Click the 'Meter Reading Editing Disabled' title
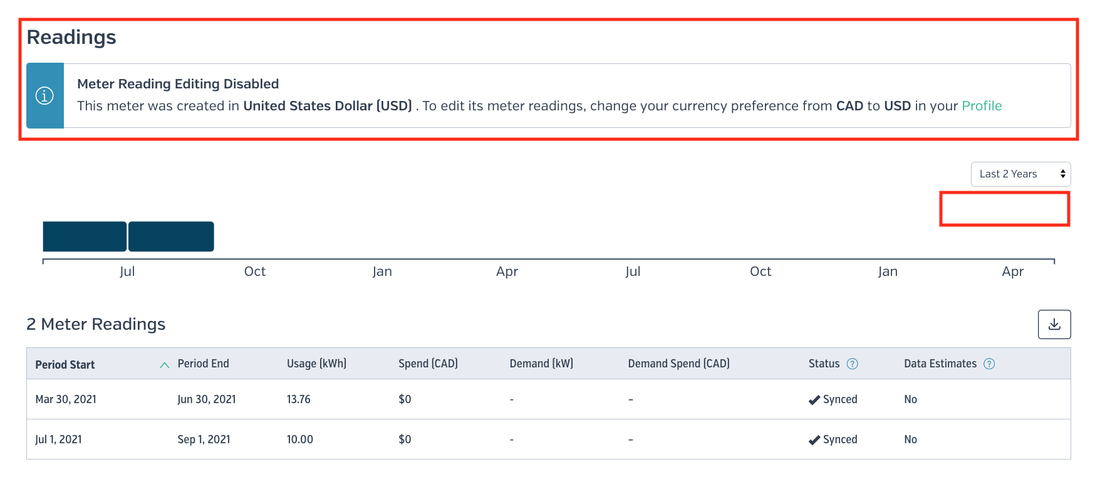This screenshot has height=484, width=1095. (x=178, y=84)
